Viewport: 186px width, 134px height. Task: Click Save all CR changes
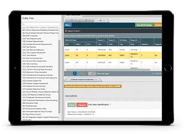144,25
